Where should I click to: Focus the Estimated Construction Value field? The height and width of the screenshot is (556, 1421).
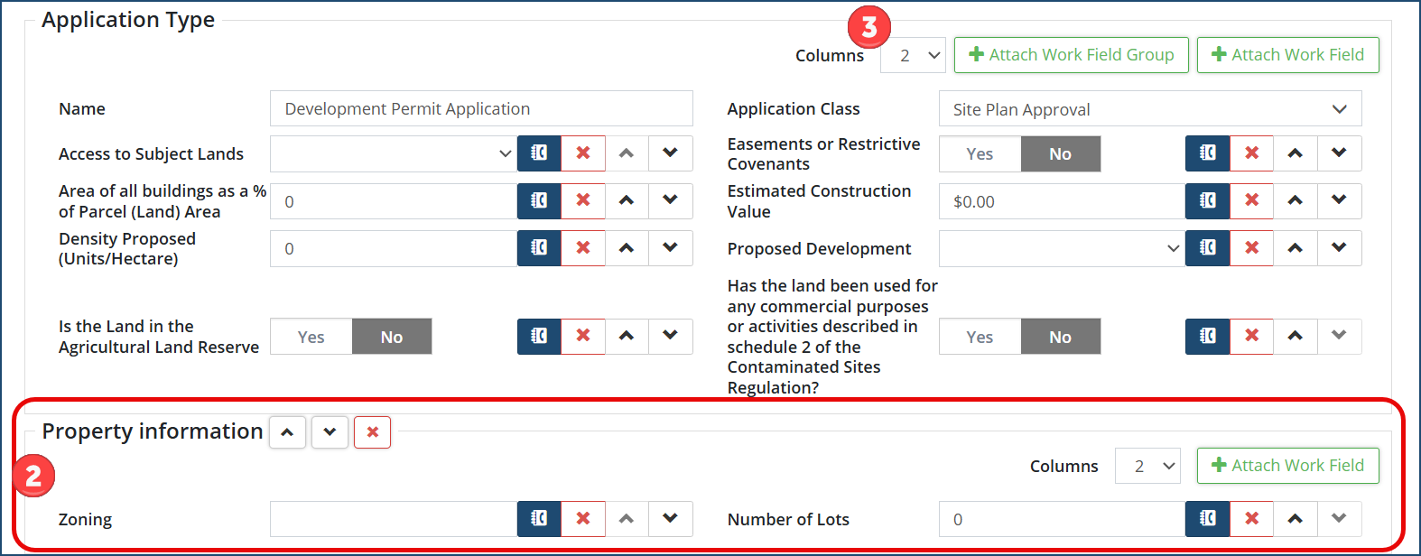[x=1061, y=201]
